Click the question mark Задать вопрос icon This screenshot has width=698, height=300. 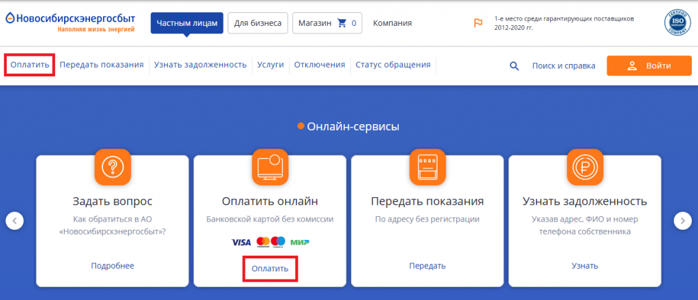tap(112, 167)
